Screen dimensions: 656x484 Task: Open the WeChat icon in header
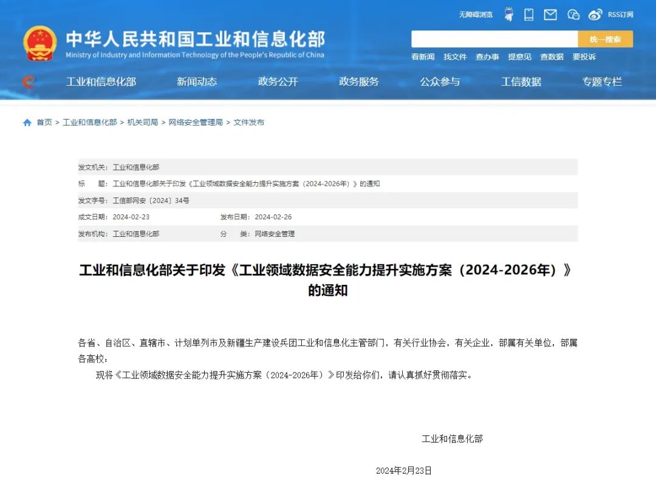tap(573, 15)
